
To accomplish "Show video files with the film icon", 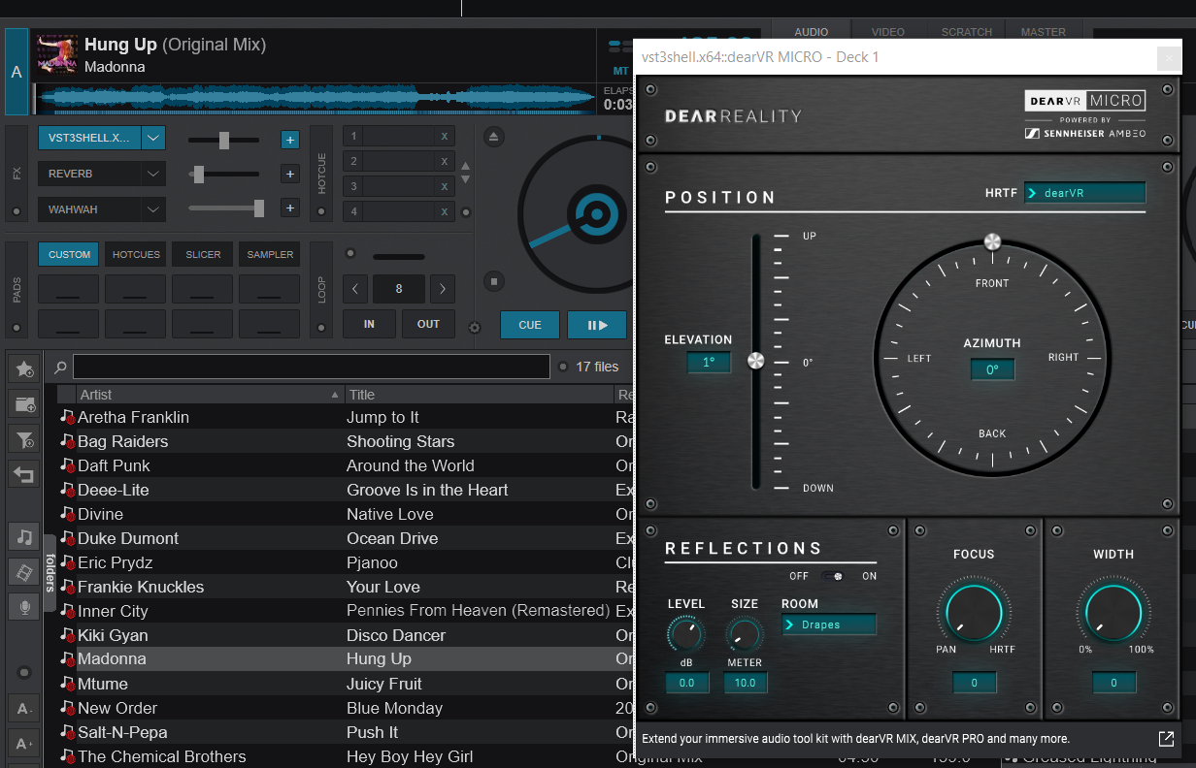I will click(24, 571).
